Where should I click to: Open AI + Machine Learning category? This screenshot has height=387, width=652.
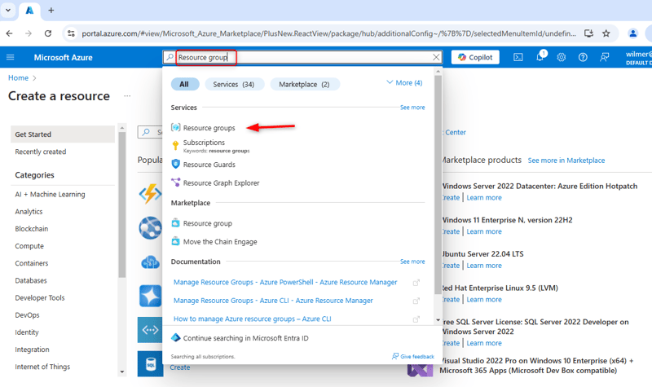(50, 194)
